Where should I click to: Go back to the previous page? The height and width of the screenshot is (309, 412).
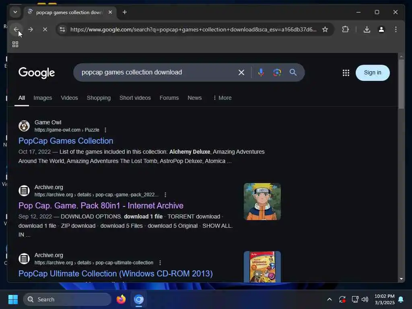coord(16,29)
